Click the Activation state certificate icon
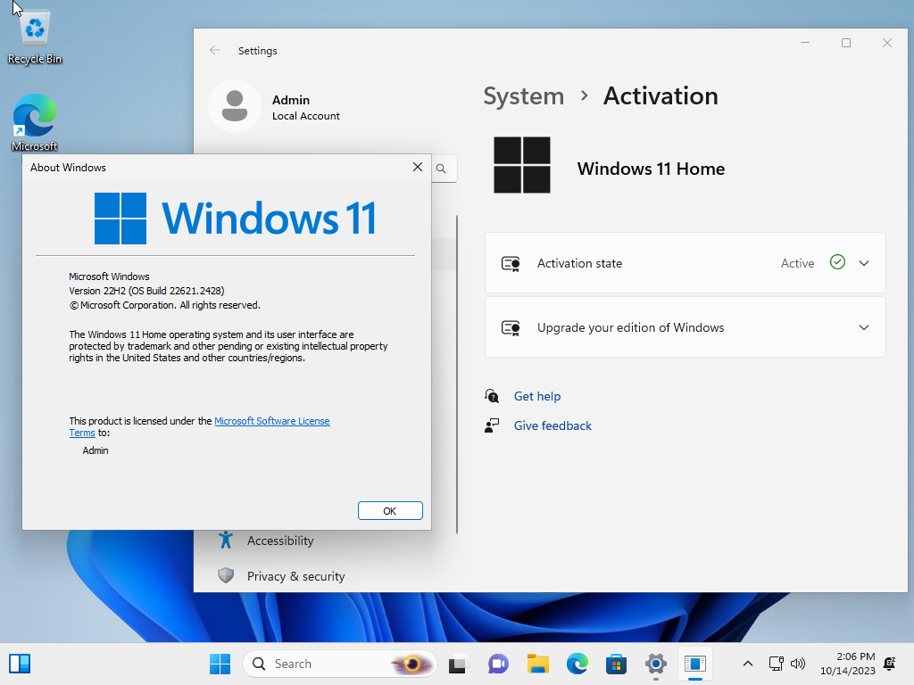914x685 pixels. point(511,262)
